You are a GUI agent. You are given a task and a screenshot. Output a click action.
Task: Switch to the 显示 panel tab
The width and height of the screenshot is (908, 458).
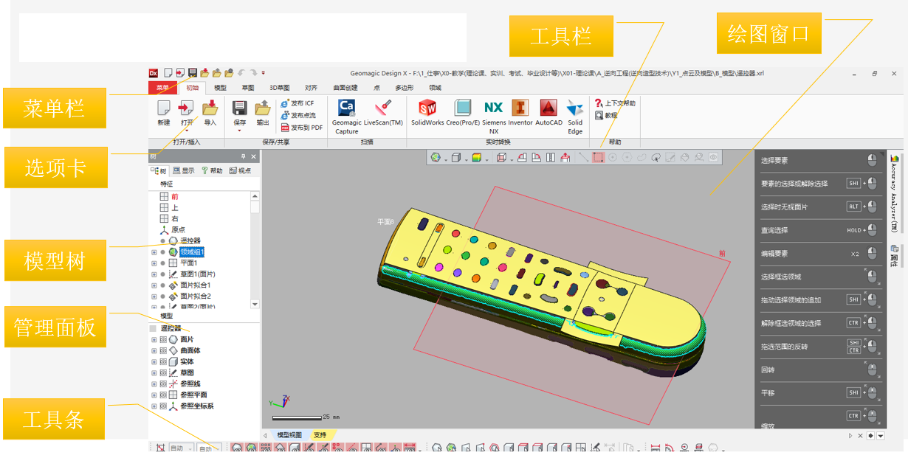point(185,170)
